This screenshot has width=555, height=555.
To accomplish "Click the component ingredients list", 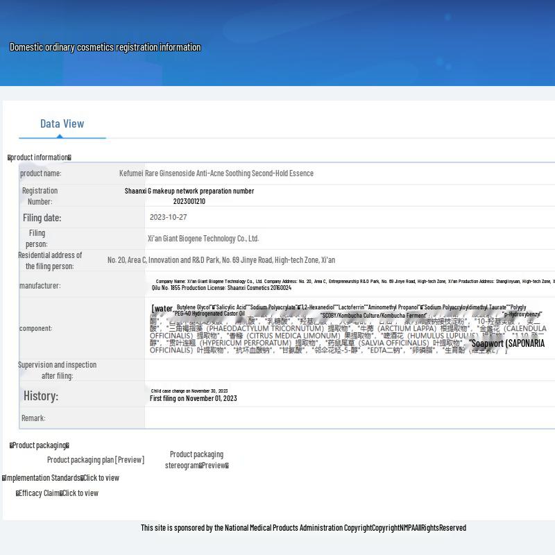I will click(347, 328).
